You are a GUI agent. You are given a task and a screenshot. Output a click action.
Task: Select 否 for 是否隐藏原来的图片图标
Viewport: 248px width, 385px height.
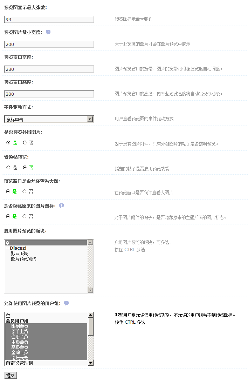pyautogui.click(x=24, y=216)
